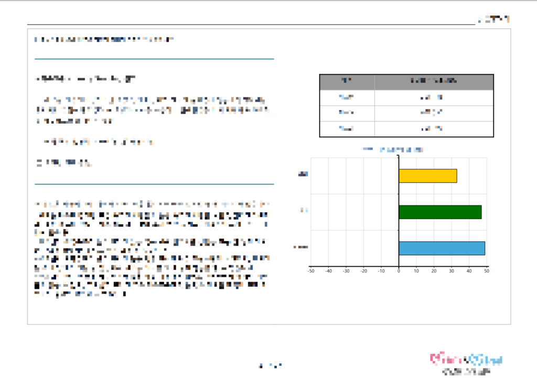The image size is (537, 379).
Task: Click the short text line above second teal line
Action: tap(64, 163)
